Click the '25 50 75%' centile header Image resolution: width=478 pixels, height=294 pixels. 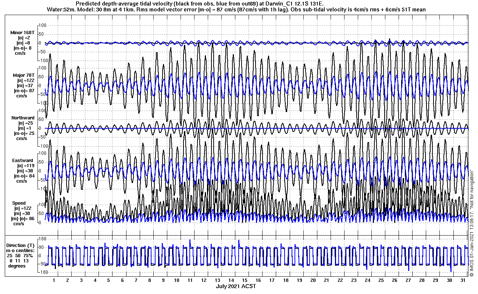click(x=20, y=255)
